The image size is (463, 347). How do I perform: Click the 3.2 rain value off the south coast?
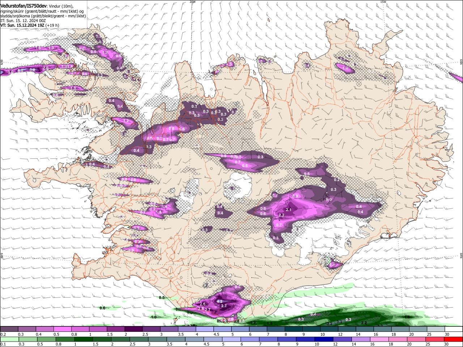coord(330,324)
